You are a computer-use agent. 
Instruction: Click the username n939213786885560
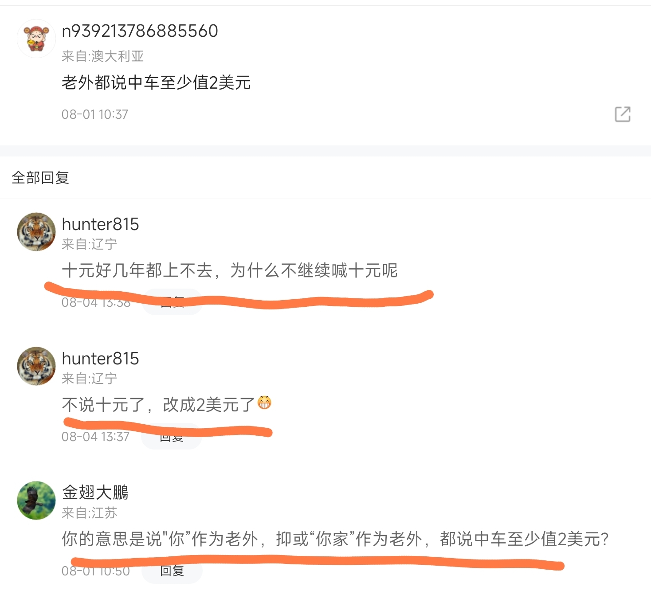click(140, 31)
